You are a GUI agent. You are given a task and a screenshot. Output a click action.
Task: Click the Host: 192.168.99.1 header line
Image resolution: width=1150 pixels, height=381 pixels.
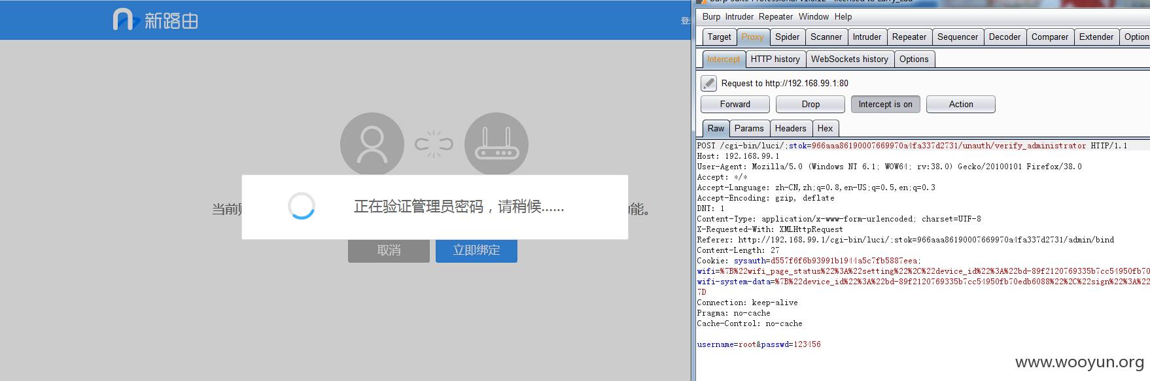[x=738, y=156]
